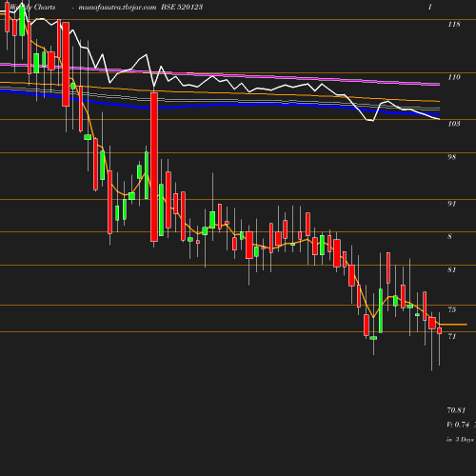Click the "98" price axis label
The height and width of the screenshot is (476, 476).
coord(451,157)
